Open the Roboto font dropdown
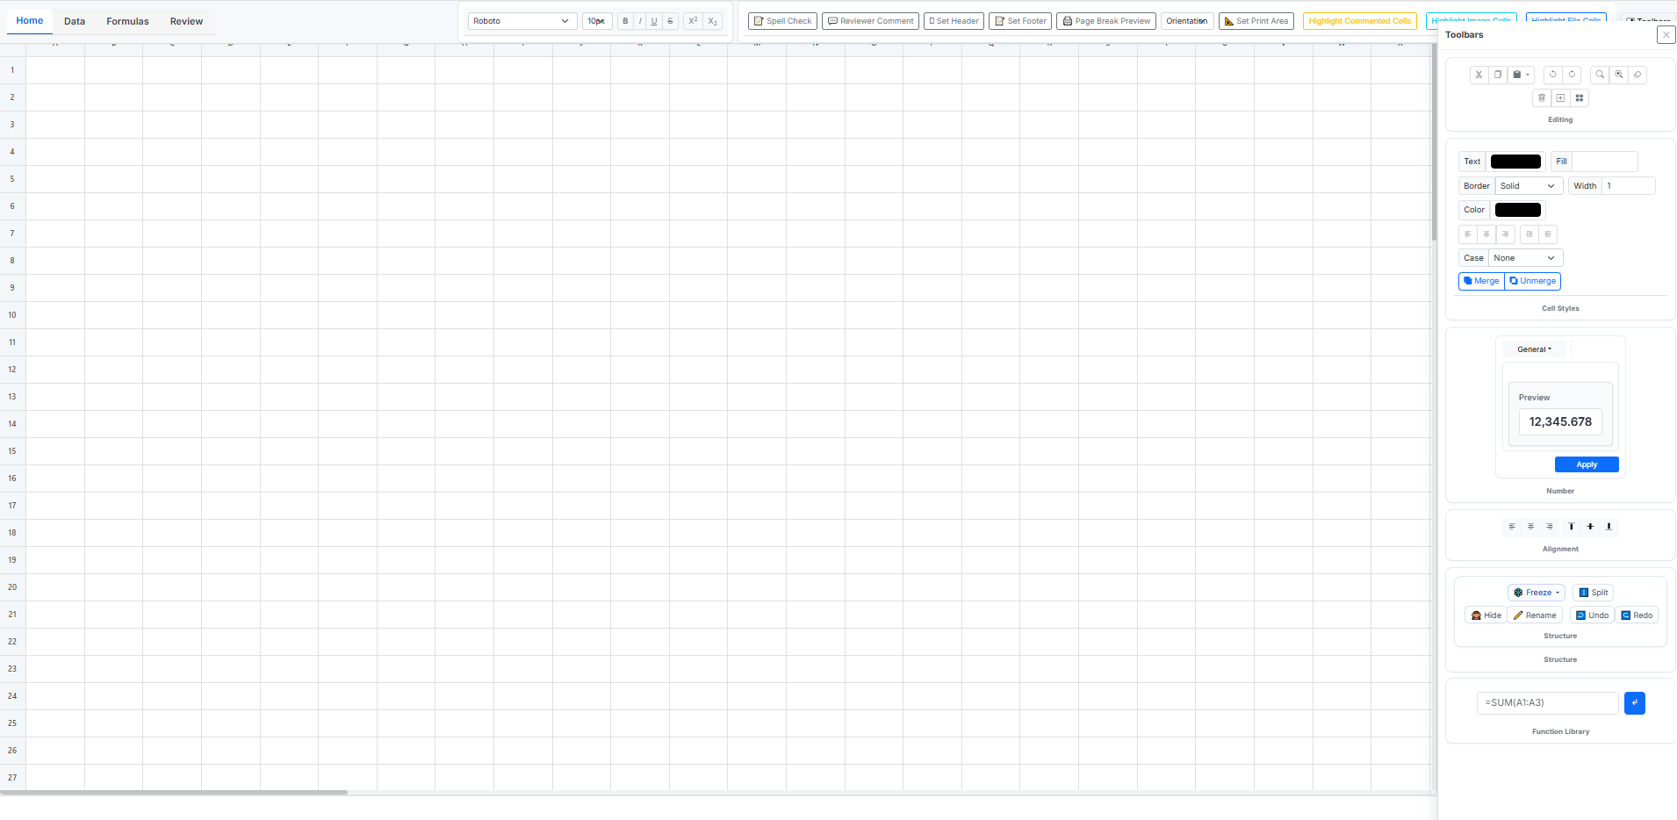1677x820 pixels. [x=522, y=21]
